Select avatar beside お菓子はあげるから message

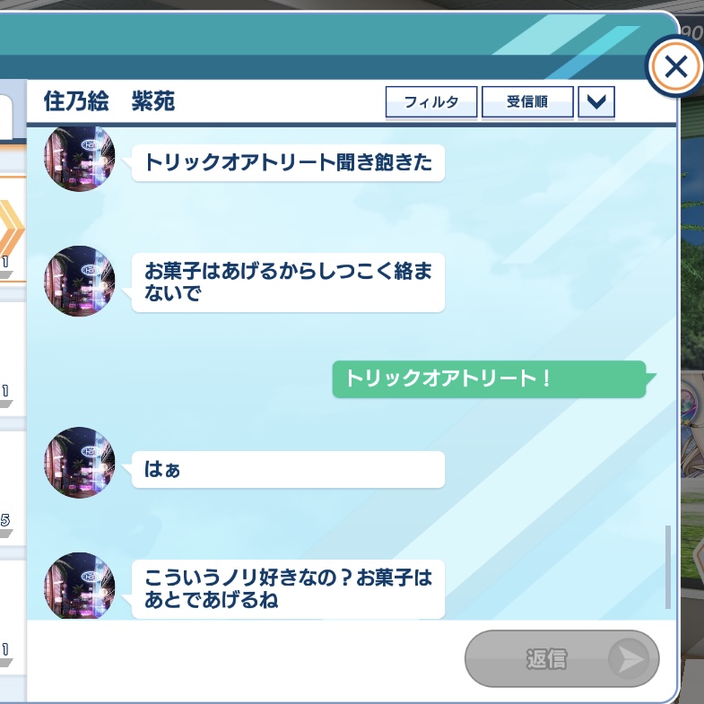point(80,281)
